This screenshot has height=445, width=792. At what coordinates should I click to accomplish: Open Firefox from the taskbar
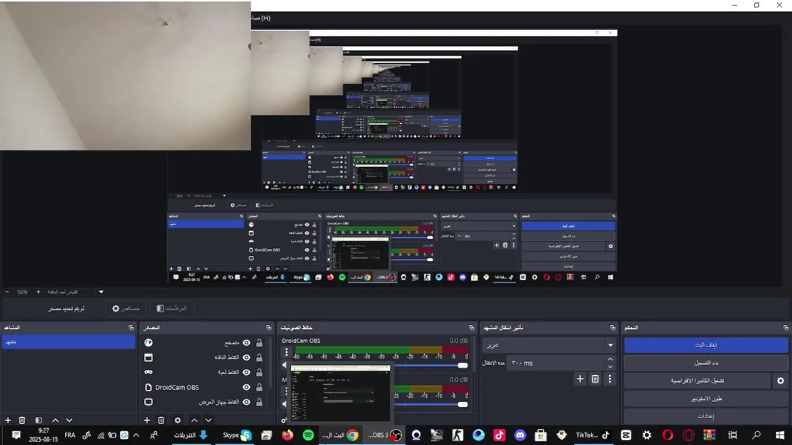pos(287,435)
